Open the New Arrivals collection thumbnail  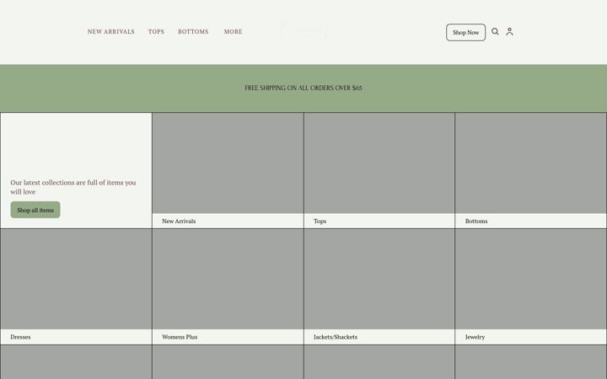click(x=228, y=163)
